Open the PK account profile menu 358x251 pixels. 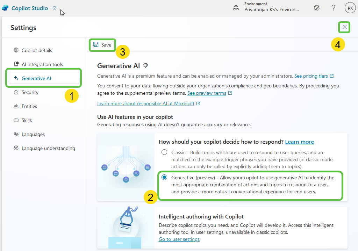(x=350, y=7)
